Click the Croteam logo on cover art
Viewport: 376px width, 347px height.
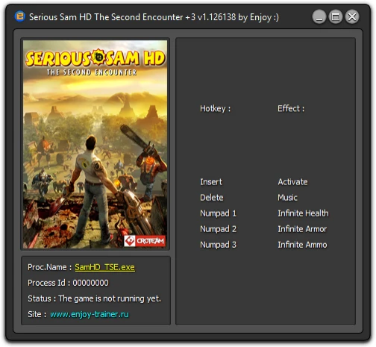pyautogui.click(x=145, y=241)
